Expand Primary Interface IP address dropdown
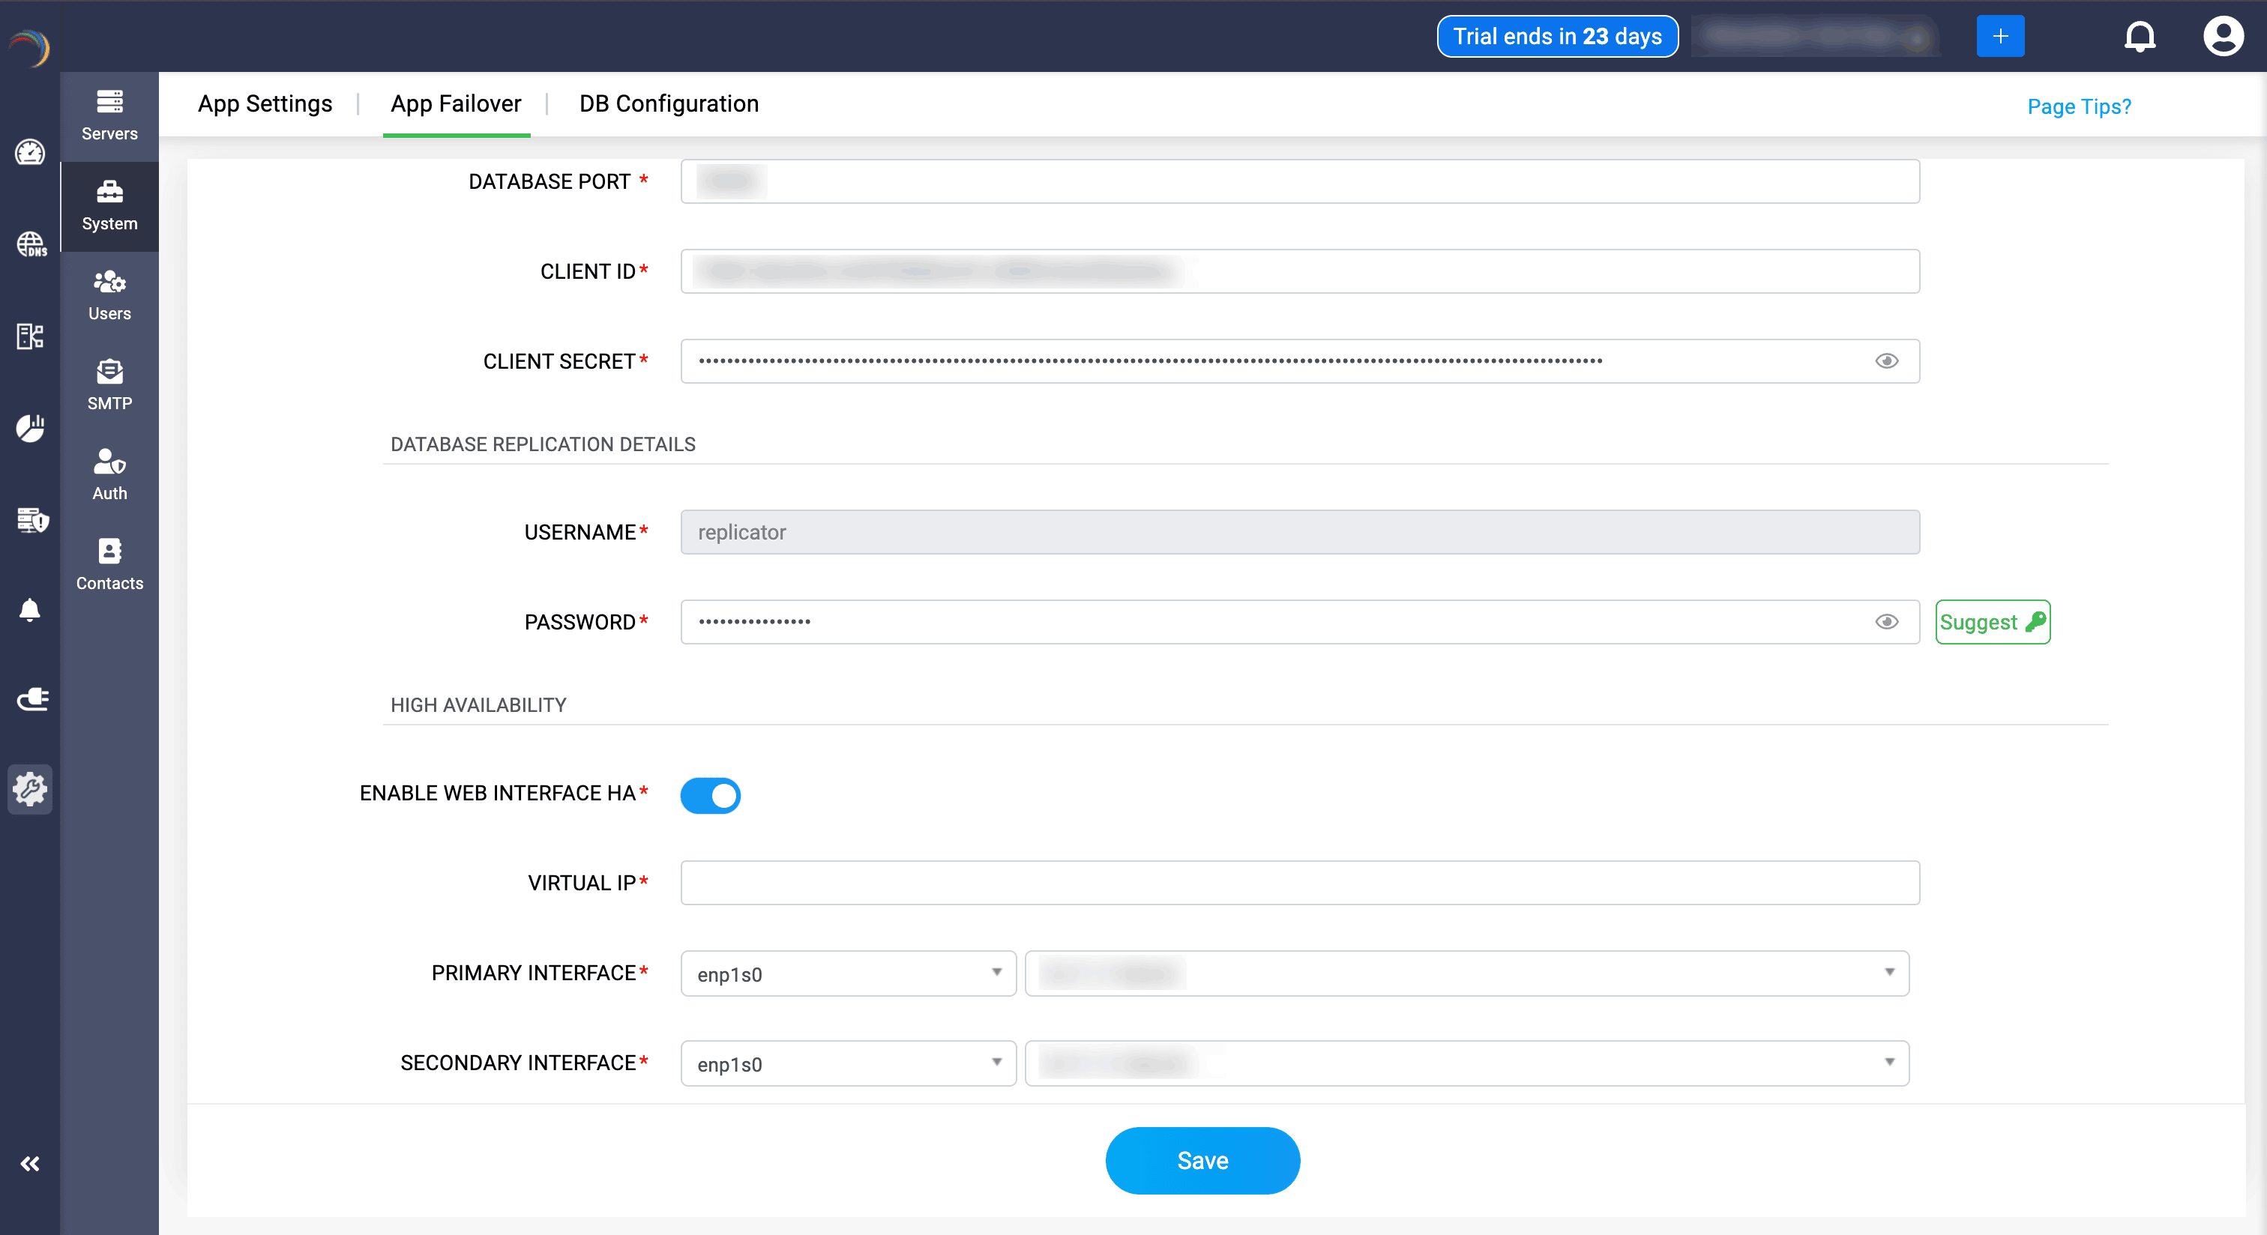 pyautogui.click(x=1466, y=973)
